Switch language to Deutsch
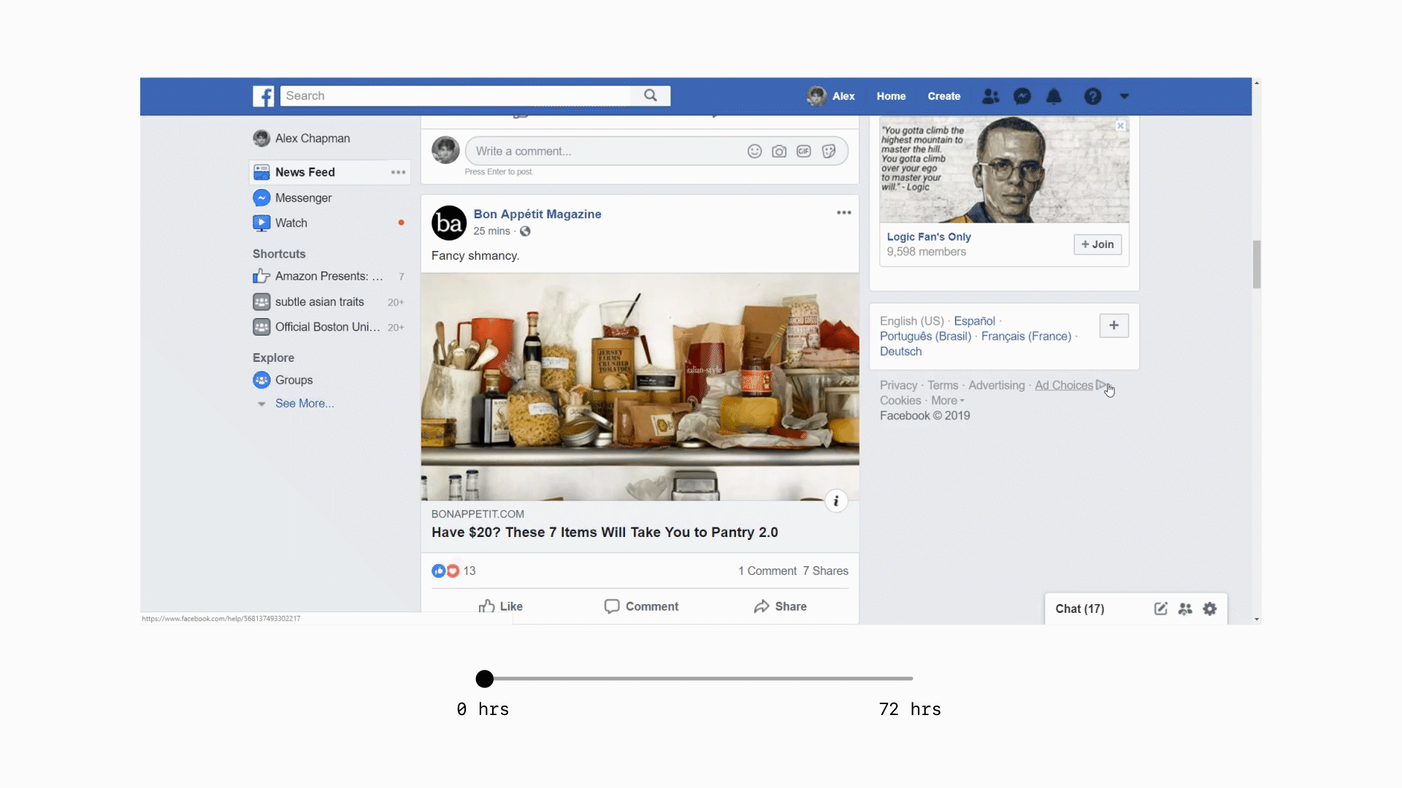 [900, 352]
